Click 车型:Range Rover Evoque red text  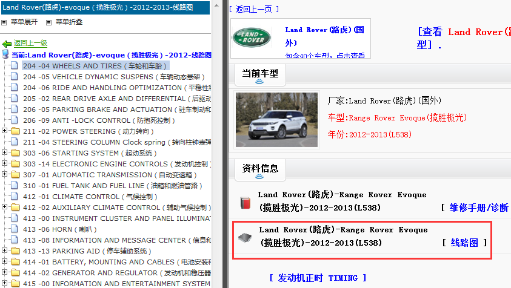pyautogui.click(x=397, y=117)
